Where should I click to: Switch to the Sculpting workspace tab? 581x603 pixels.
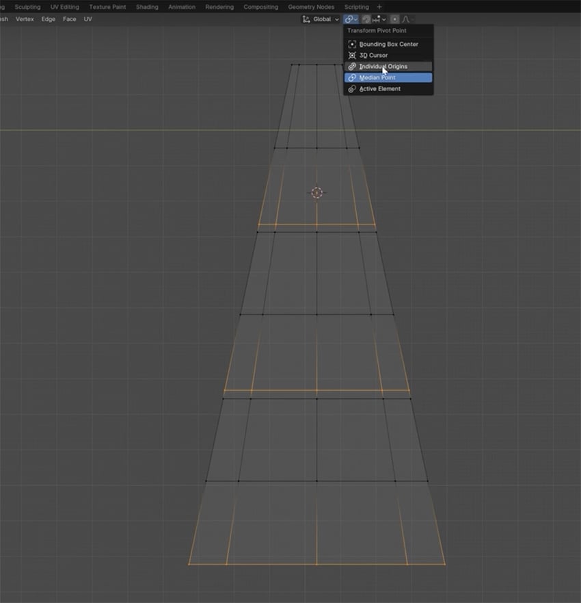click(x=27, y=7)
